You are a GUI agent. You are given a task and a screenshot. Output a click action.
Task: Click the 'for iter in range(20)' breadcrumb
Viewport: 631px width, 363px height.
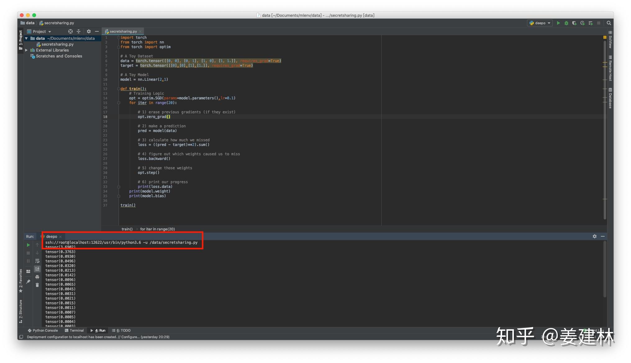coord(157,229)
